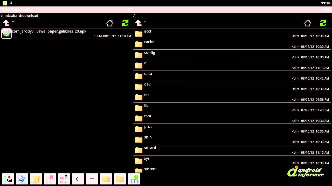
Task: Tap the 11:13 AM timestamp on the d row
Action: tap(322, 68)
